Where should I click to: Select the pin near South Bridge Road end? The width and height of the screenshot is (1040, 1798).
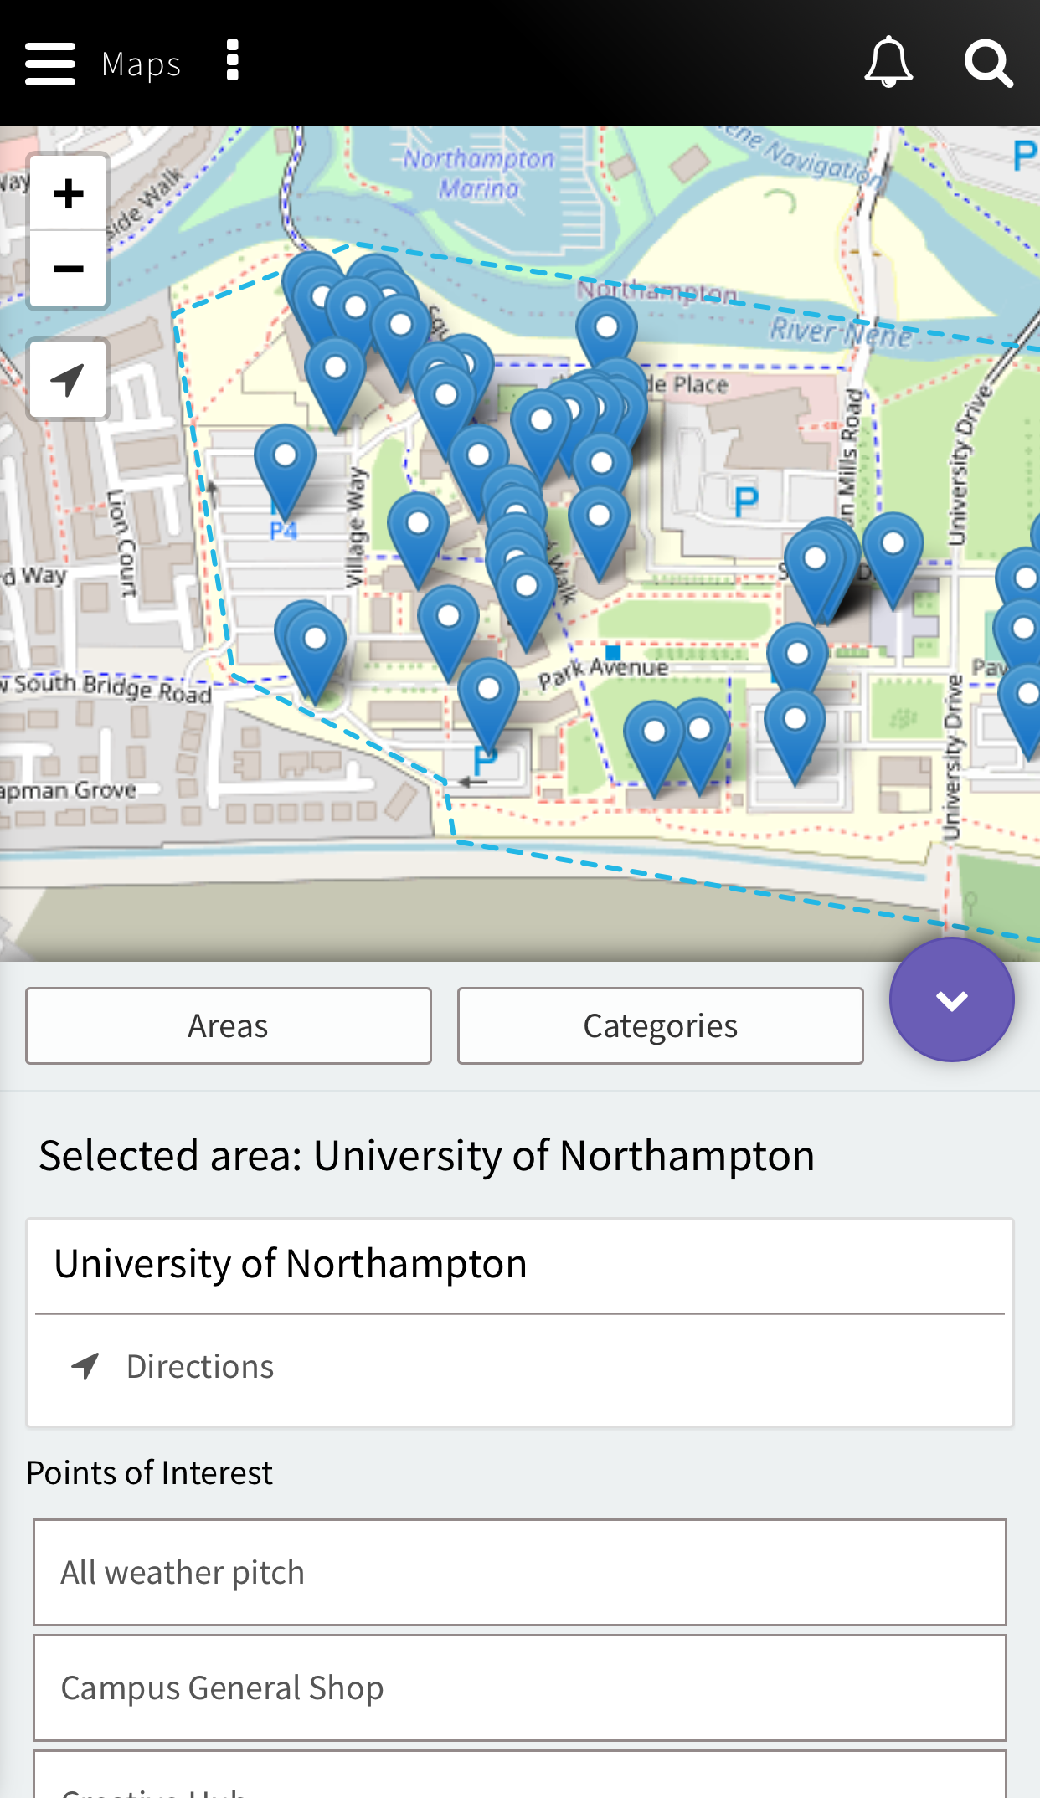click(x=316, y=655)
